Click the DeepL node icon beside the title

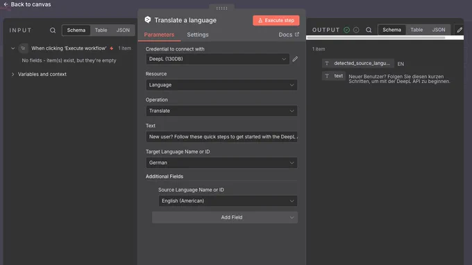[x=147, y=20]
